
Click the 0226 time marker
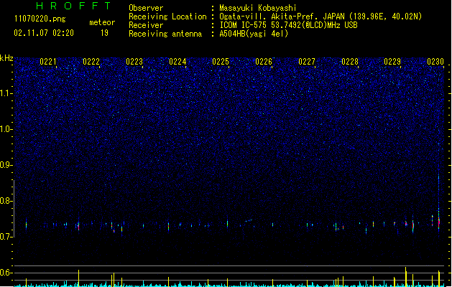(264, 62)
